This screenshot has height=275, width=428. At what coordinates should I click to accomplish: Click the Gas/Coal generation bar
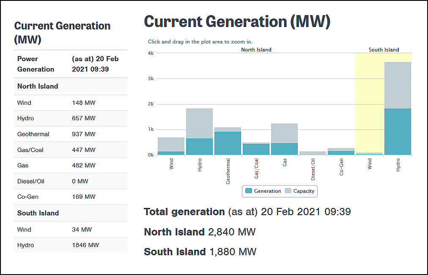pos(256,149)
